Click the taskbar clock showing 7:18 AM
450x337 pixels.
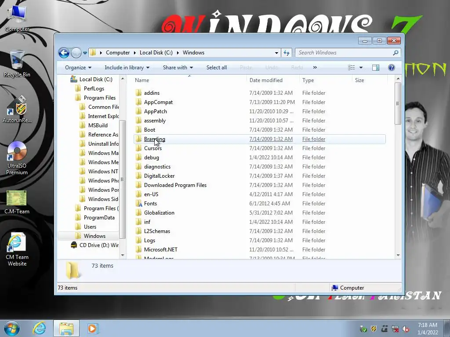tap(428, 329)
